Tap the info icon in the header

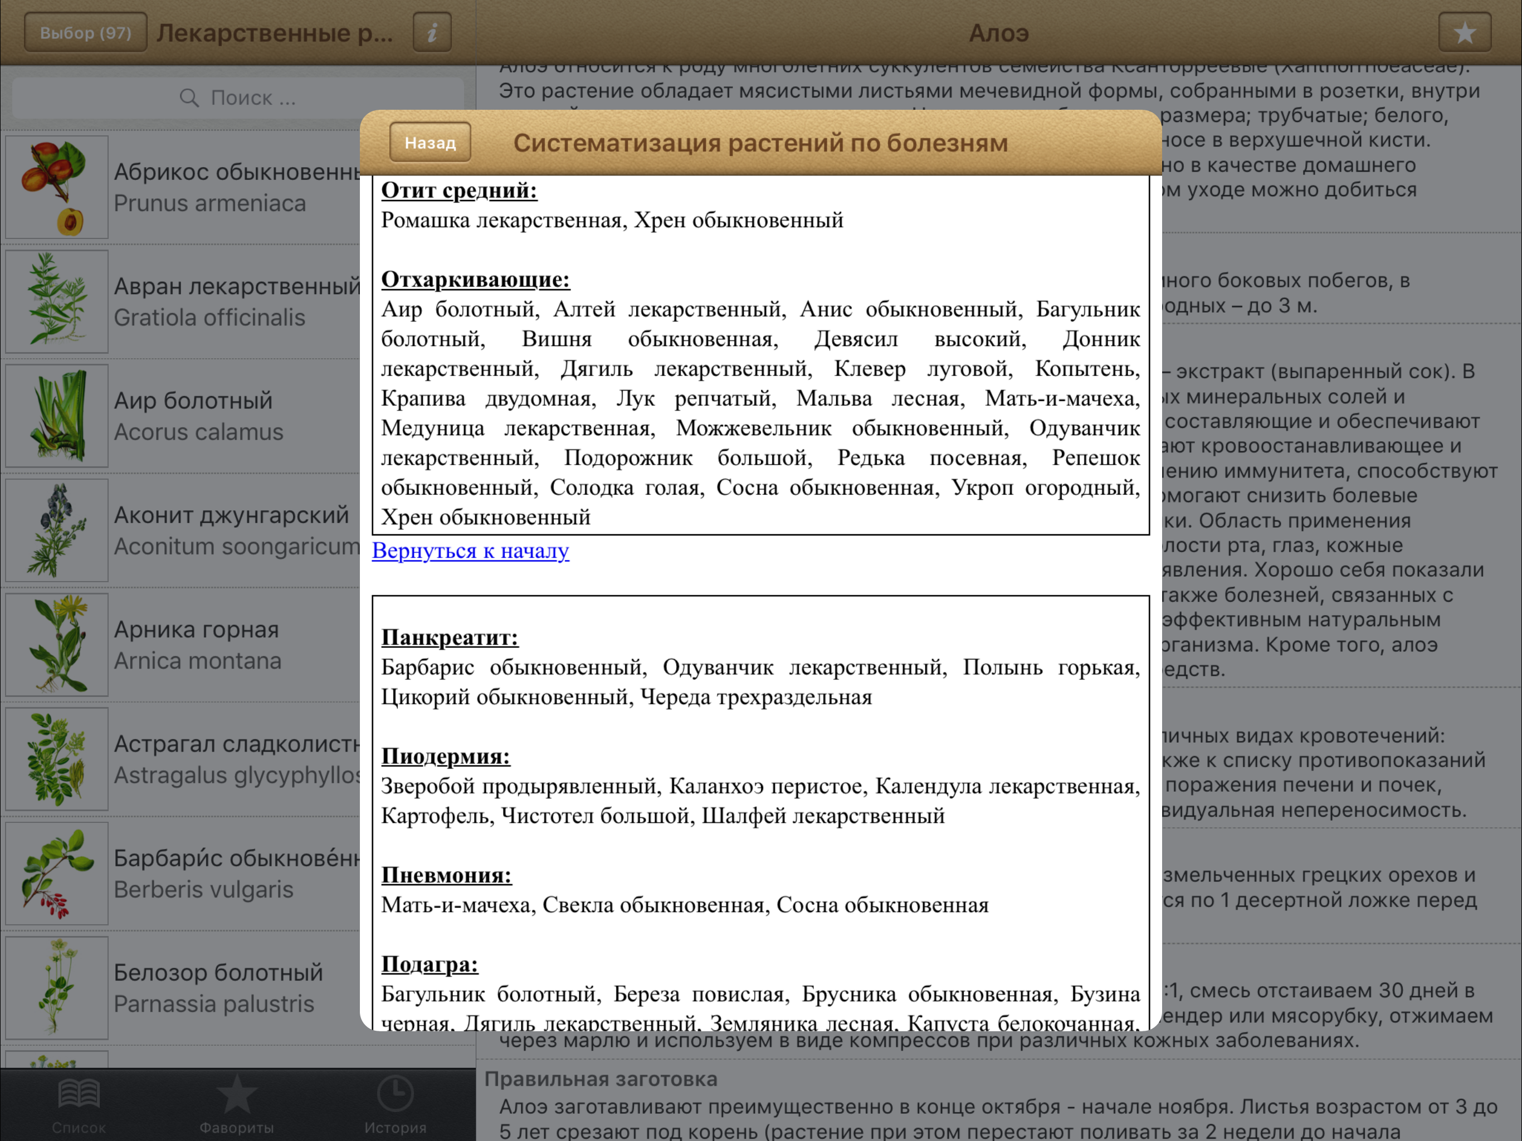[432, 32]
